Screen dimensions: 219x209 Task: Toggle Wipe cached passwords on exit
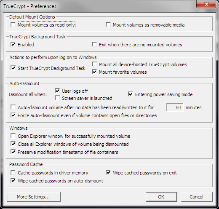point(108,173)
